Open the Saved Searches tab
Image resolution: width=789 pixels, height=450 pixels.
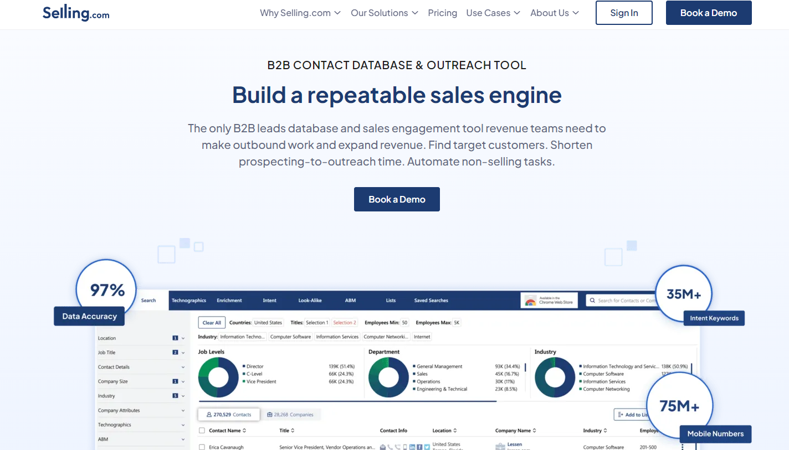[x=431, y=301]
